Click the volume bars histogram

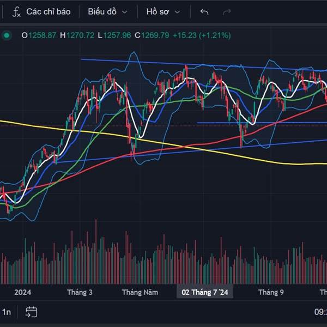coord(163,262)
